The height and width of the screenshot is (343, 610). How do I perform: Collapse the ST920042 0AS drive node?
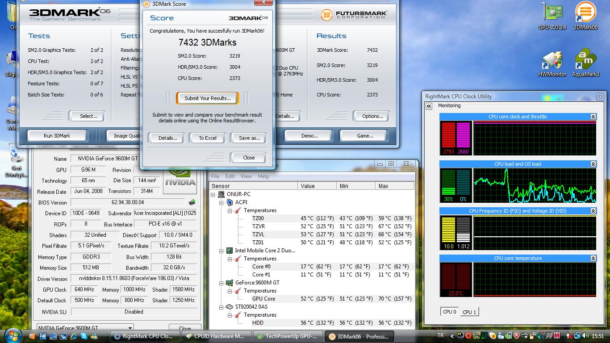coord(221,307)
